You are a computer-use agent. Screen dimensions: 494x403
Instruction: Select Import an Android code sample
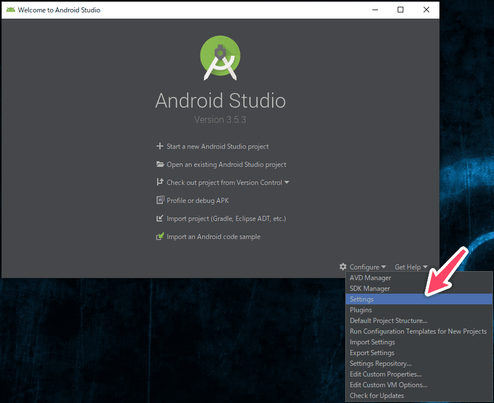(x=213, y=237)
